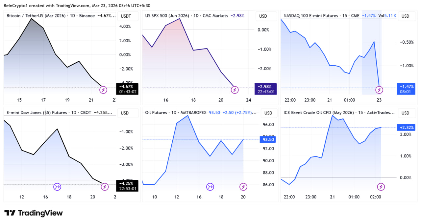Click the lightning icon on the Dow Jones chart
Viewport: 421px width, 224px height.
pos(105,187)
